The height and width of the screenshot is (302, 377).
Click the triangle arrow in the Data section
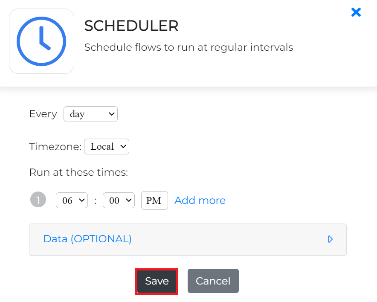click(330, 239)
